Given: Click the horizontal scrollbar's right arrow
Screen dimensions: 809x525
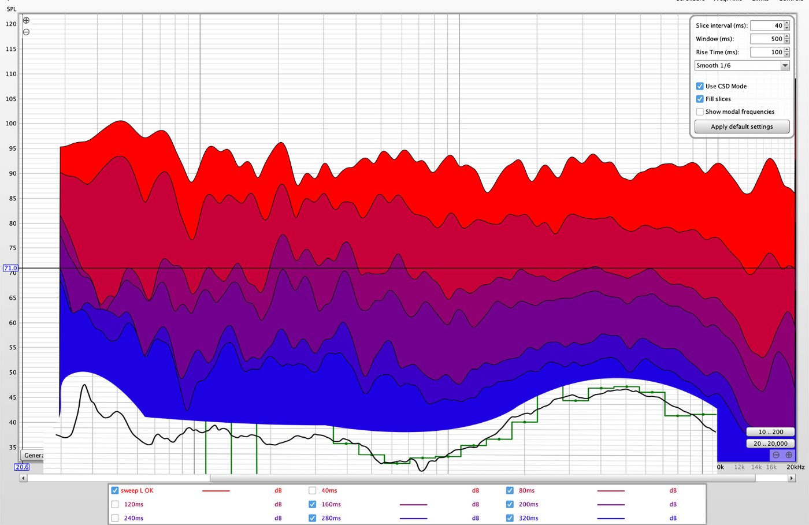Looking at the screenshot, I should click(792, 478).
